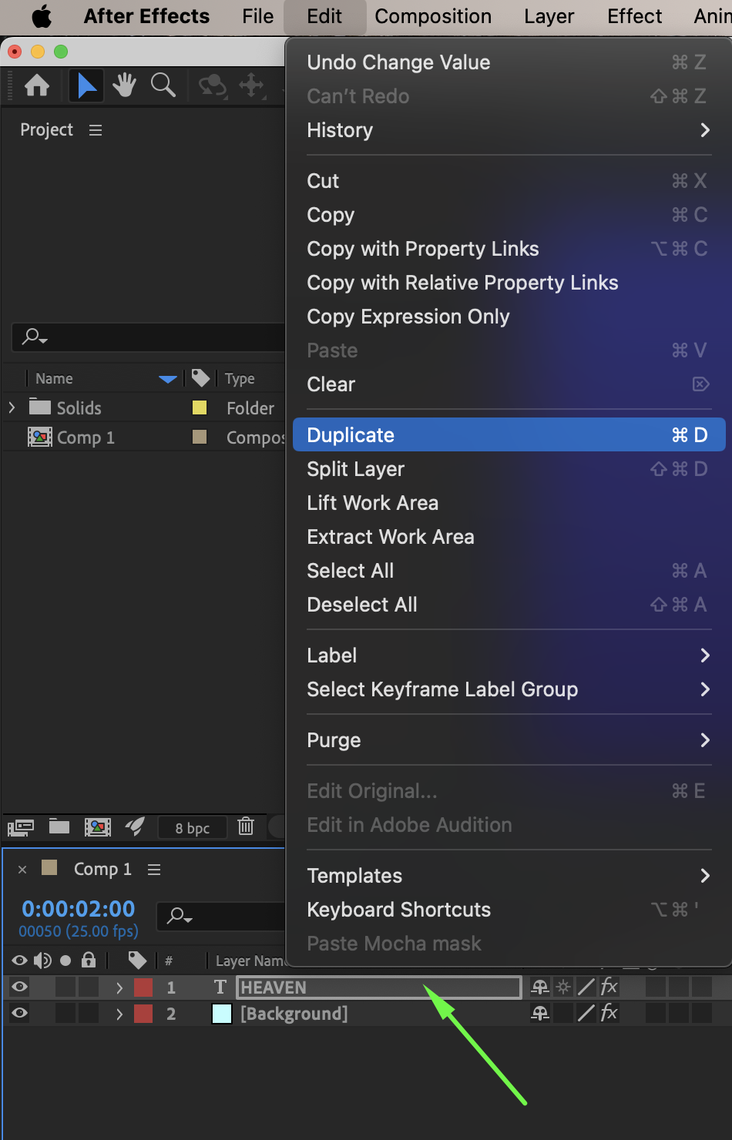Toggle shy switch on HEAVEN layer
732x1140 pixels.
[540, 987]
